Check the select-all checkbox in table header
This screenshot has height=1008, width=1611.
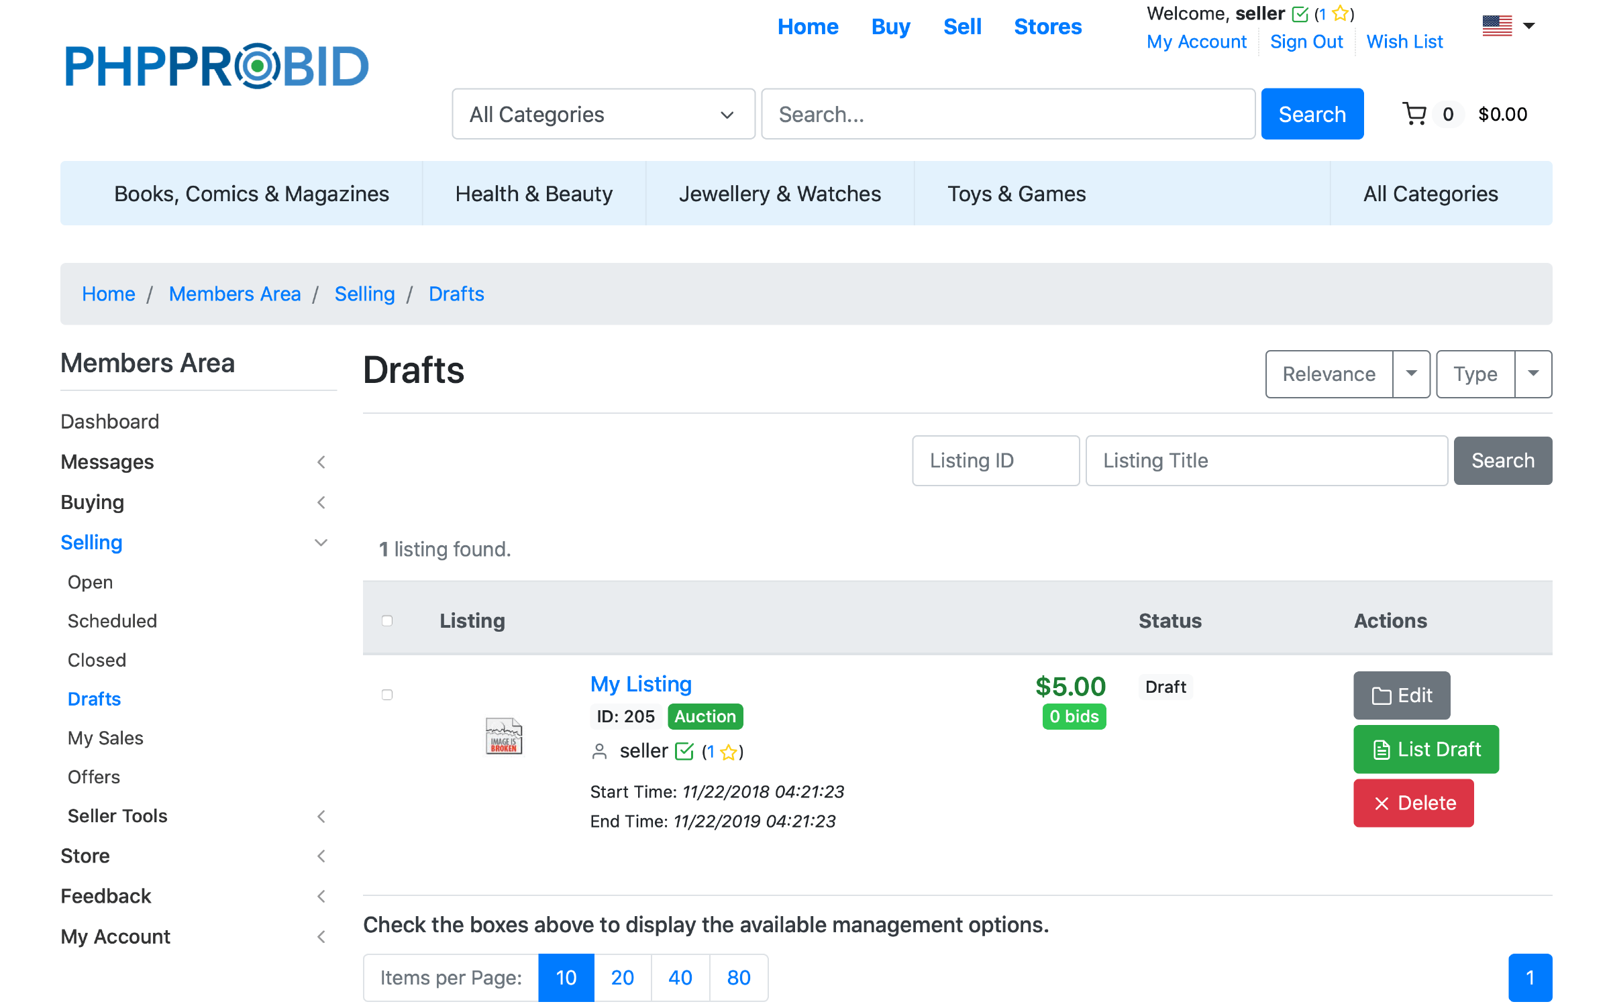[x=387, y=620]
